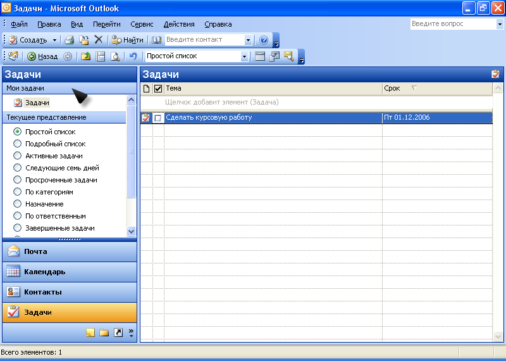The image size is (506, 361).
Task: Open the Address Book icon
Action: click(156, 40)
